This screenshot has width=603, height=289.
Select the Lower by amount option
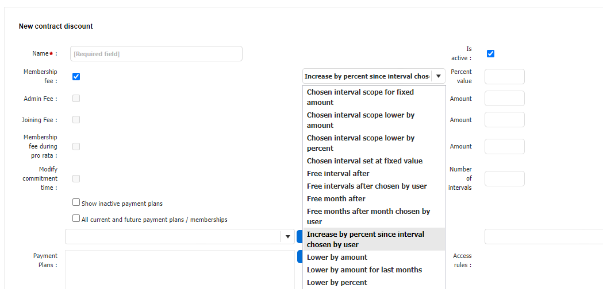[337, 257]
